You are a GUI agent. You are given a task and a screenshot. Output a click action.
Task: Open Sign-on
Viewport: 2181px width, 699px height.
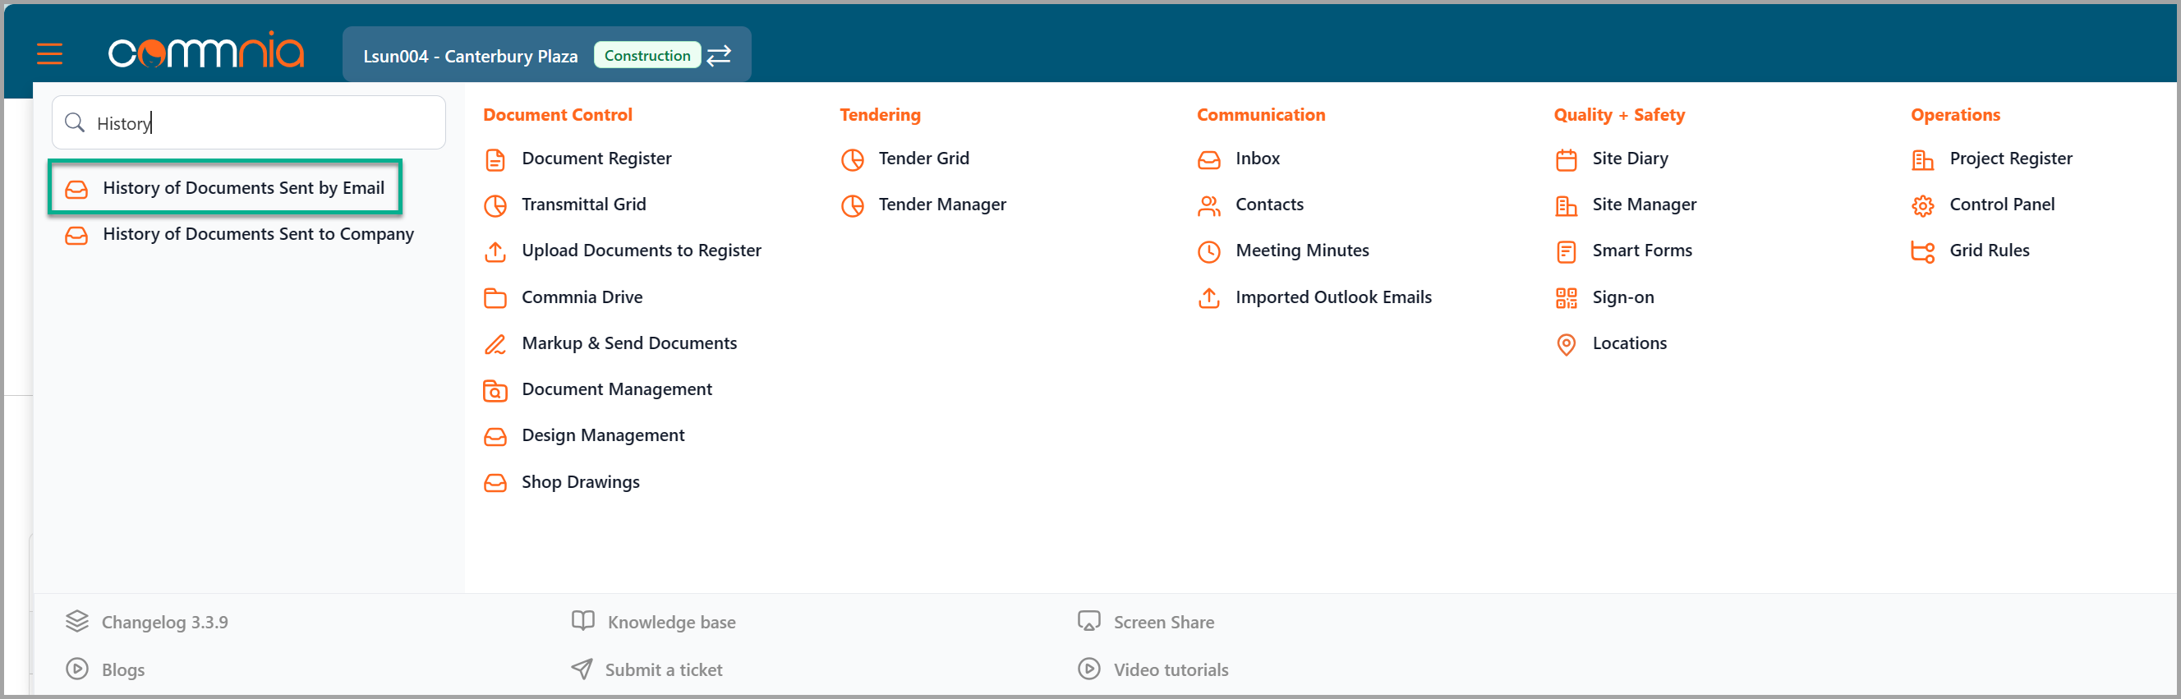click(x=1623, y=297)
